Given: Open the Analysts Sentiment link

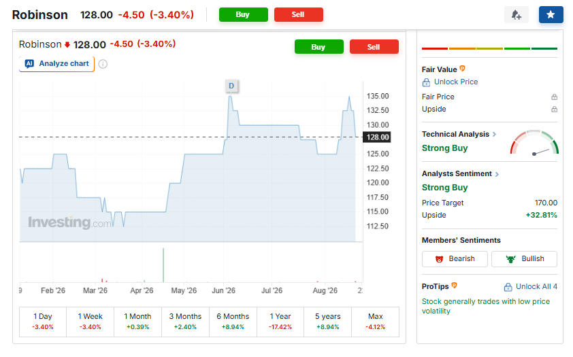Looking at the screenshot, I should 457,174.
